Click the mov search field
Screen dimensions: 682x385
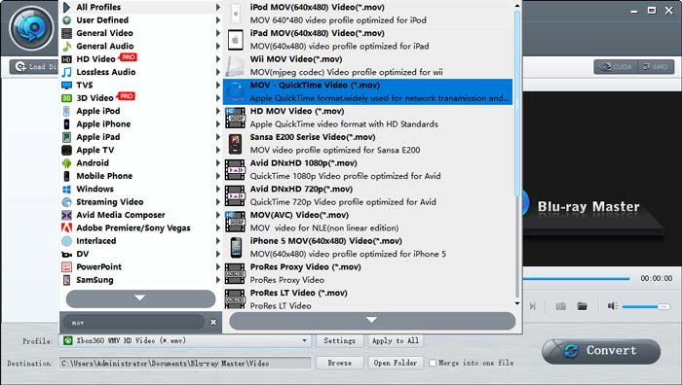(x=134, y=322)
